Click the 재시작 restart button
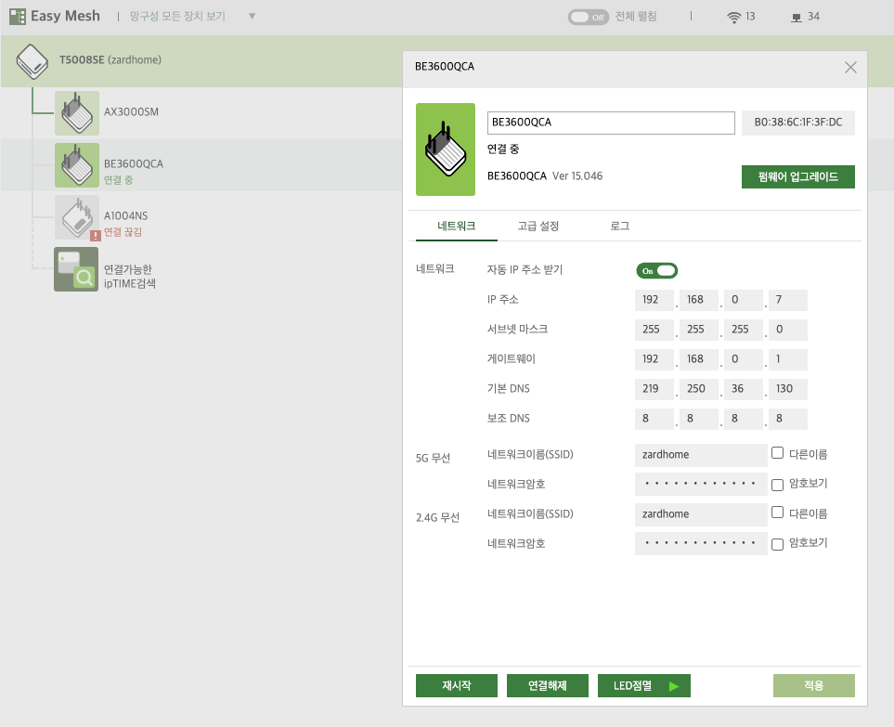Viewport: 894px width, 727px height. coord(456,685)
